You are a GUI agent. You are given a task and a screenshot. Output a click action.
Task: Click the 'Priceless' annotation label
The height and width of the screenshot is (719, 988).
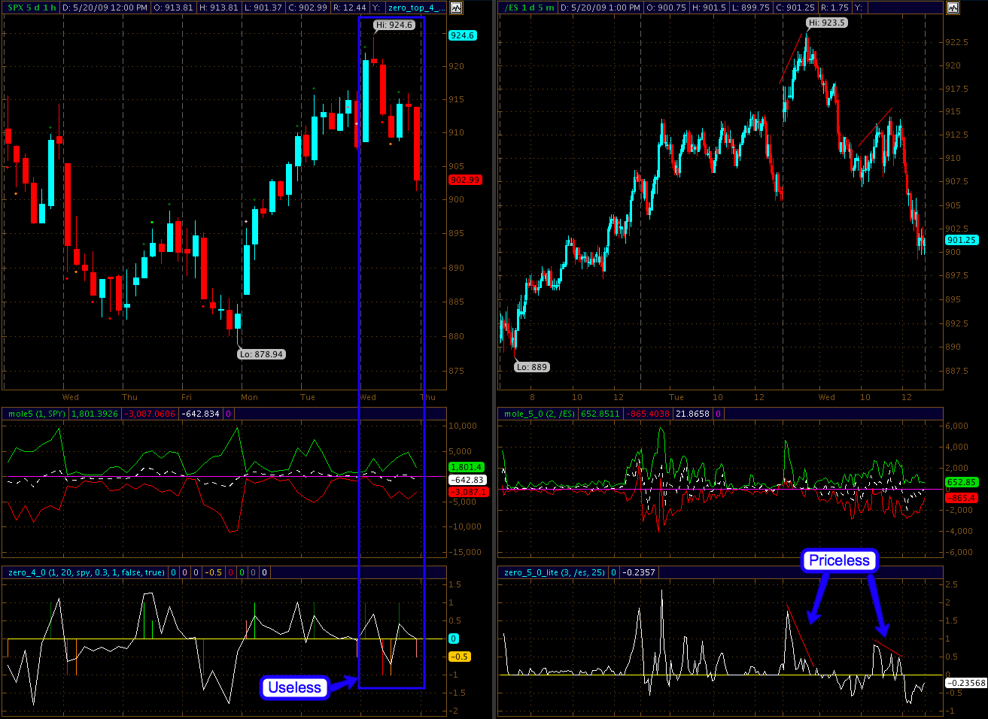pos(839,560)
